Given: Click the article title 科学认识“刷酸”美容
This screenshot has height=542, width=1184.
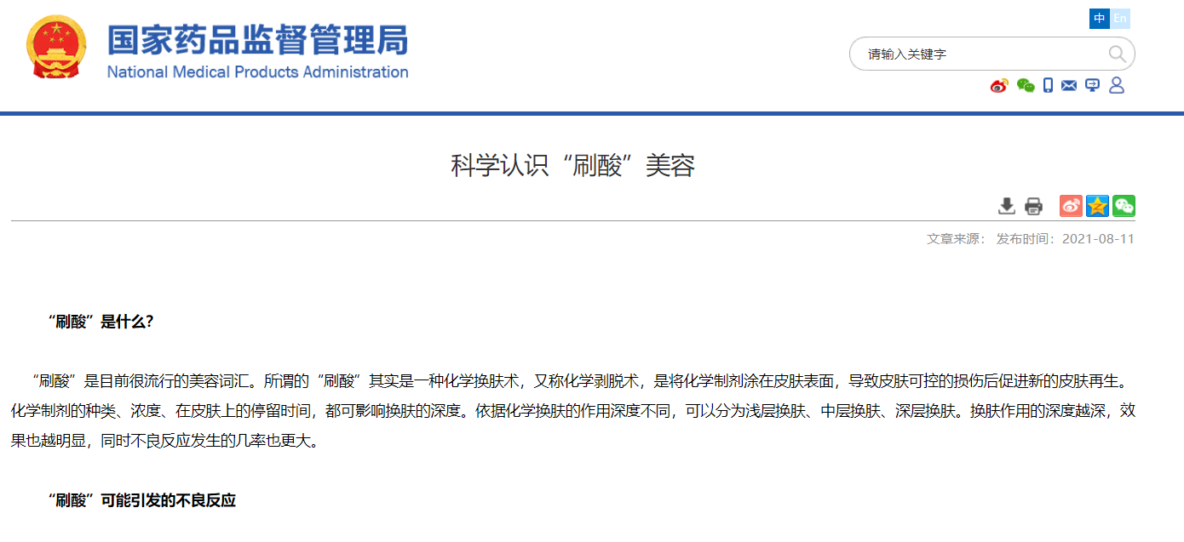Looking at the screenshot, I should click(572, 166).
